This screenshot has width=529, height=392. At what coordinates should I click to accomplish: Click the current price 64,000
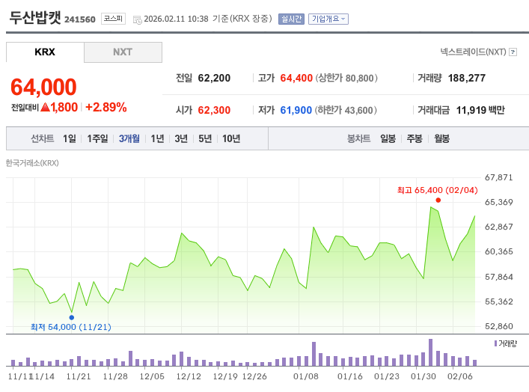pyautogui.click(x=44, y=87)
